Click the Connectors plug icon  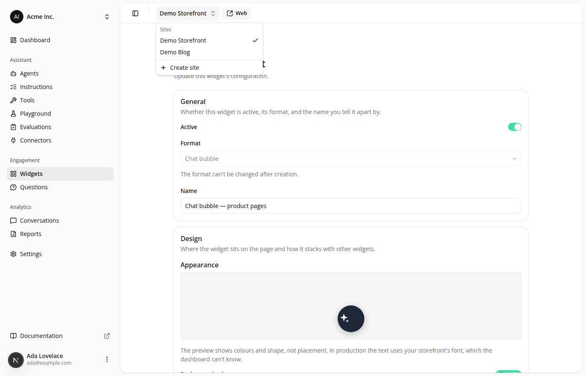click(x=13, y=140)
